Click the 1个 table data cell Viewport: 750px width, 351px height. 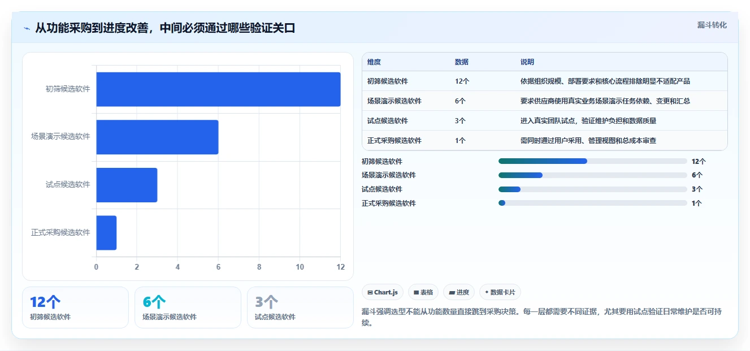(461, 141)
